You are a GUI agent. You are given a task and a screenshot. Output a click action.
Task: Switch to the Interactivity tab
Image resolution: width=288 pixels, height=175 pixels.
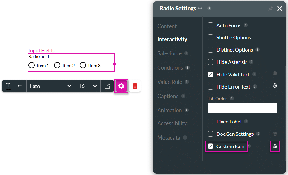[172, 39]
